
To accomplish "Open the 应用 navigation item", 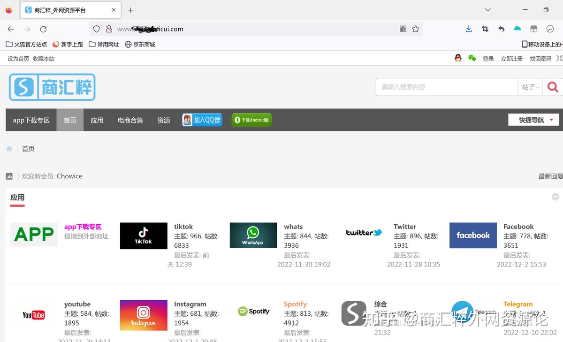I will point(97,120).
